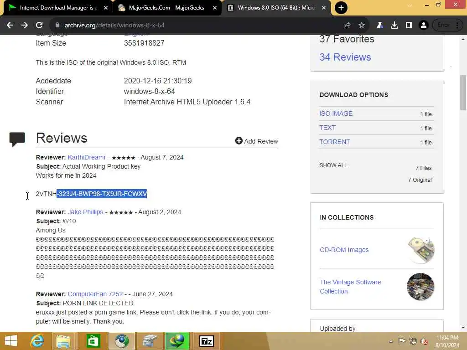The height and width of the screenshot is (350, 467).
Task: Switch to the MajorGeeks.Com tab
Action: click(x=166, y=8)
